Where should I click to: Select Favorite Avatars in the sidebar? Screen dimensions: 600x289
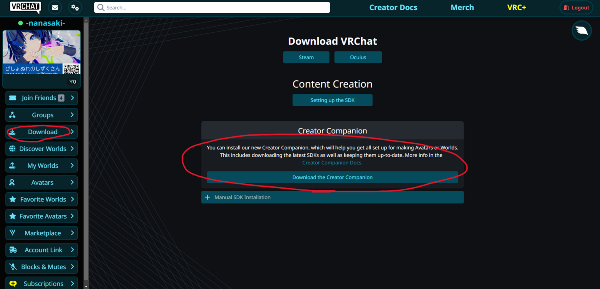(42, 216)
